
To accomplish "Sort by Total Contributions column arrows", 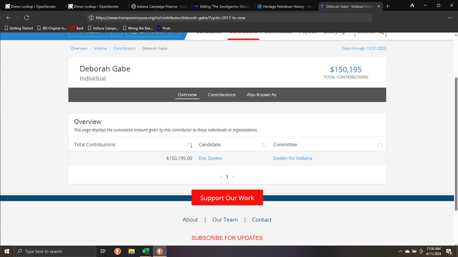I will point(190,145).
